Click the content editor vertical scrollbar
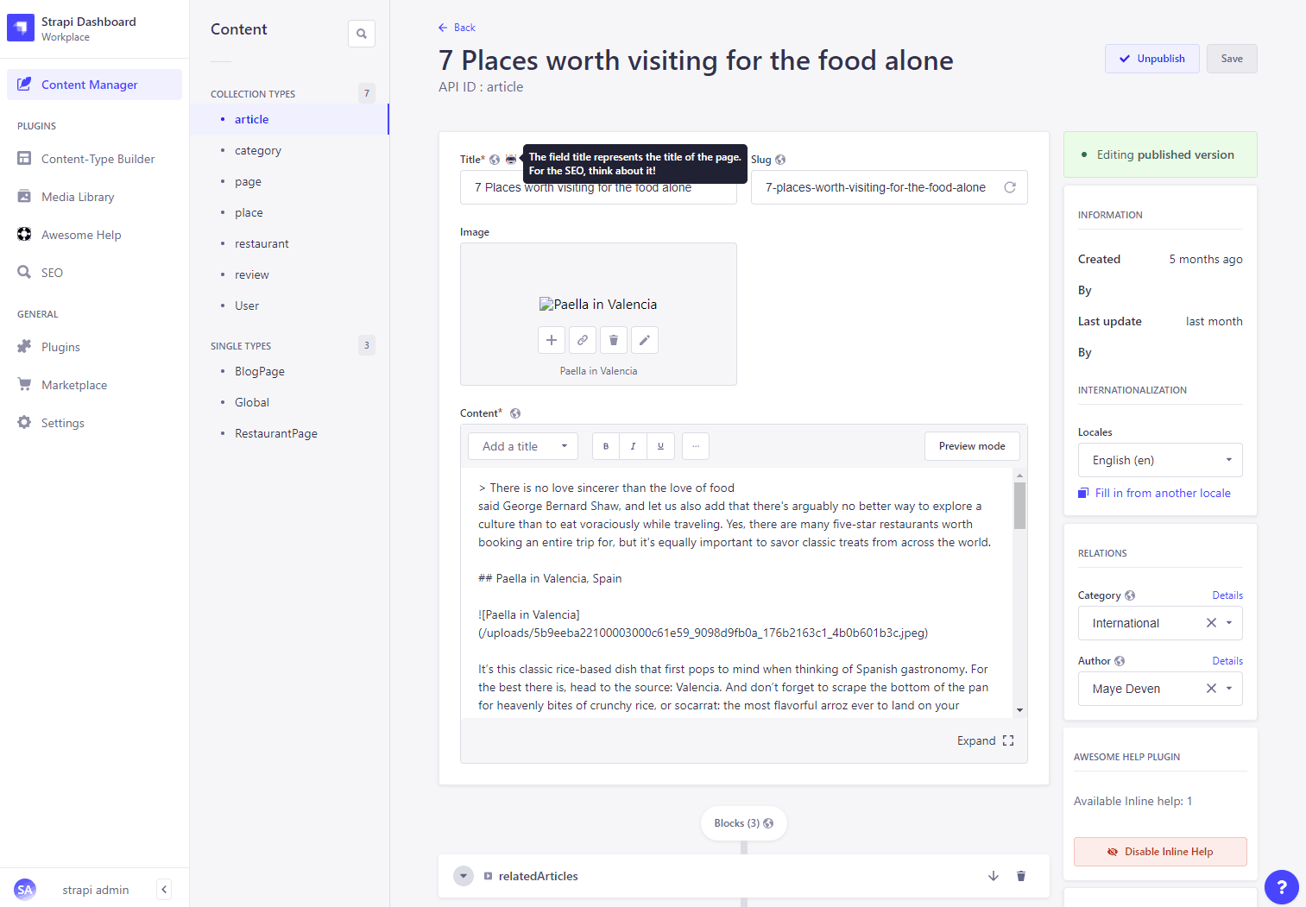Viewport: 1306px width, 907px height. (x=1019, y=506)
